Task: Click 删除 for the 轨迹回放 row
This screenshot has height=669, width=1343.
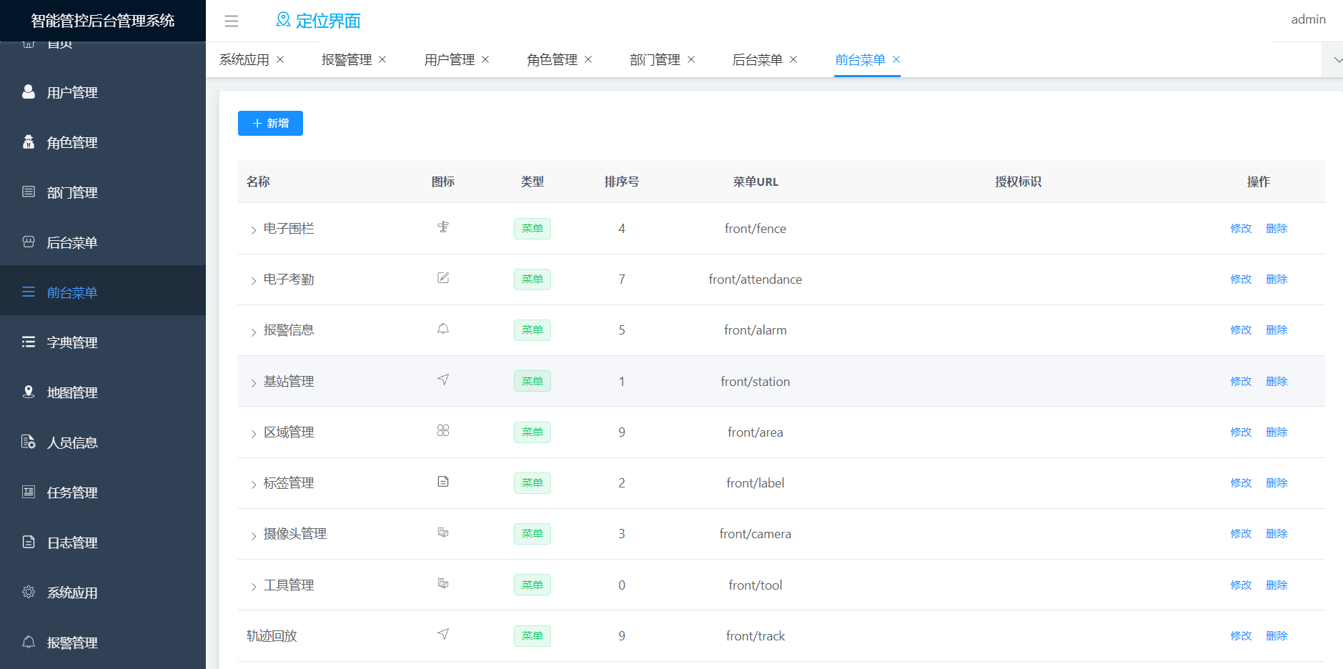Action: point(1277,636)
